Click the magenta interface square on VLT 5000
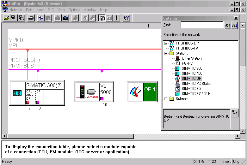Viewport: 247px width, 165px height. (x=102, y=98)
